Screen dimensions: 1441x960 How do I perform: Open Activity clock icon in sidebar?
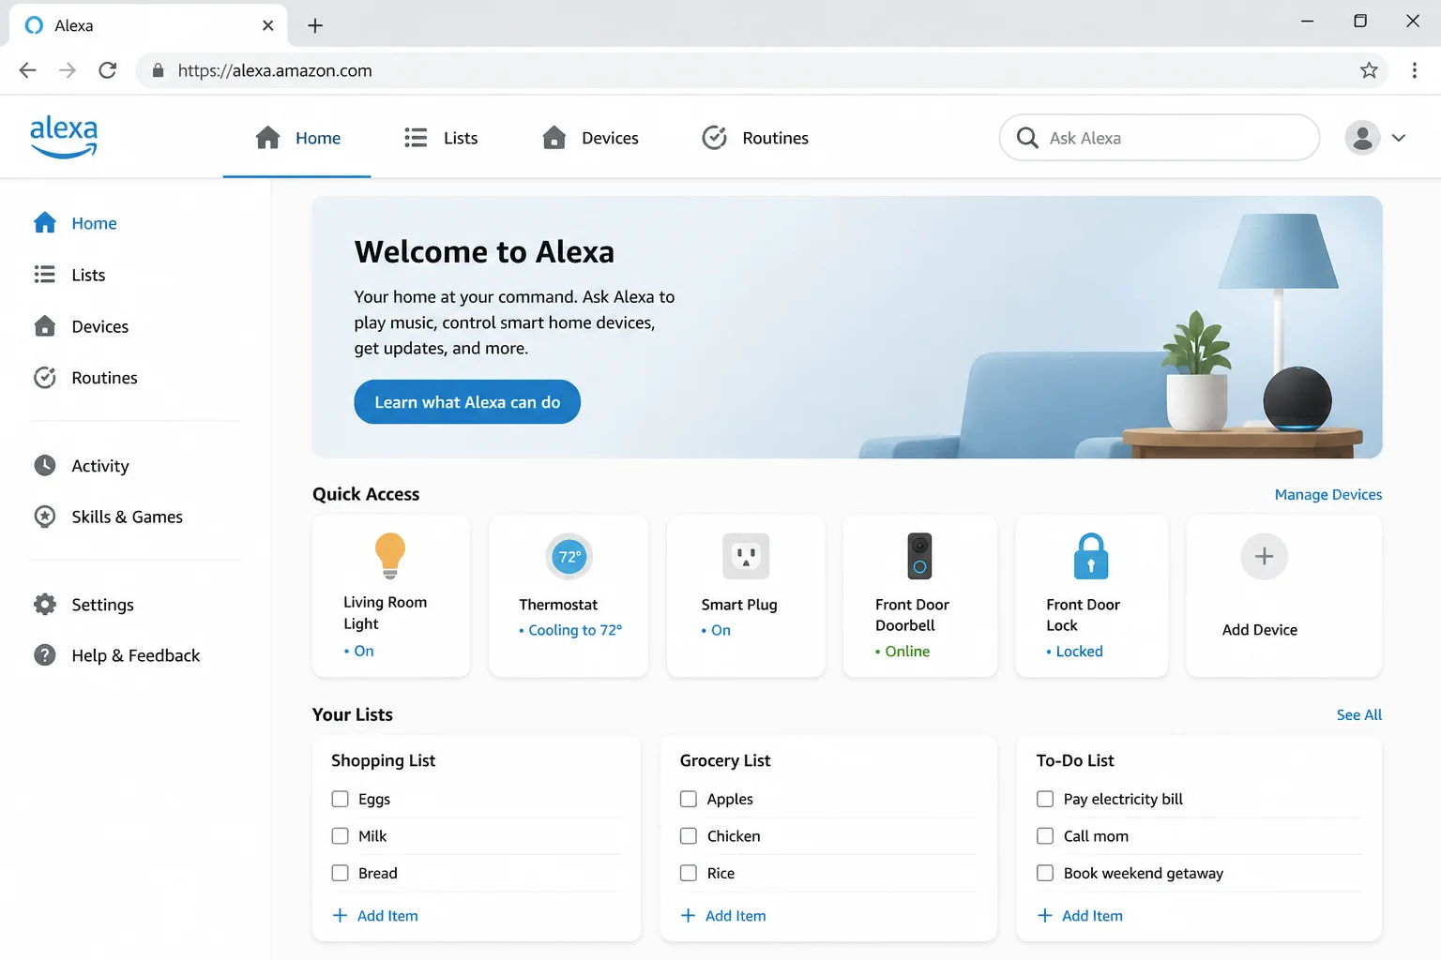coord(45,465)
